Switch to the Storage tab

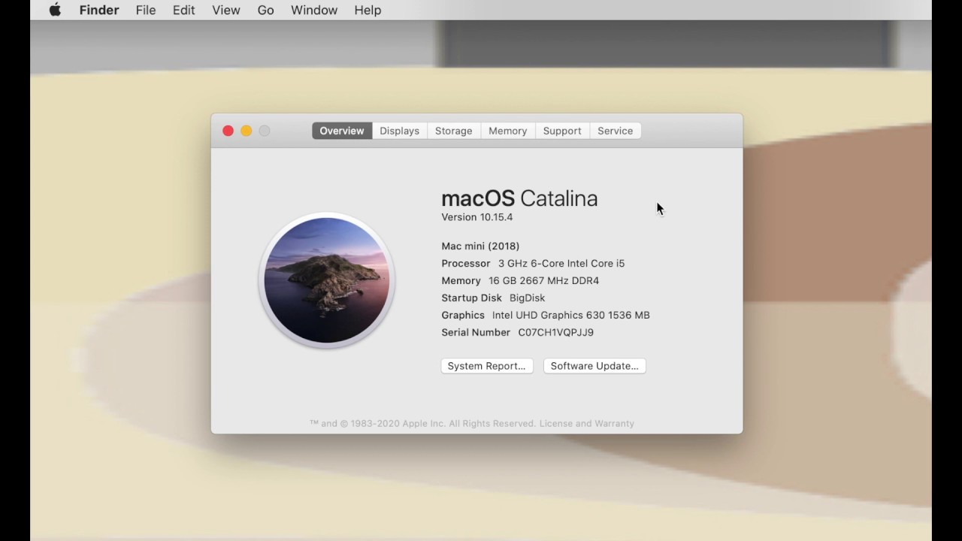coord(454,131)
